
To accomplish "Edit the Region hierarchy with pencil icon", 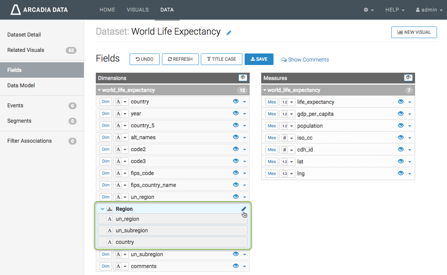I will [244, 209].
